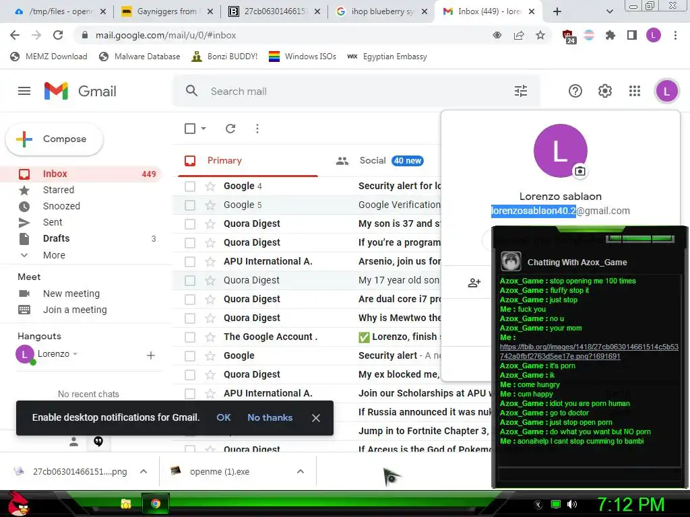Refresh the inbox list
The width and height of the screenshot is (690, 517).
tap(230, 129)
